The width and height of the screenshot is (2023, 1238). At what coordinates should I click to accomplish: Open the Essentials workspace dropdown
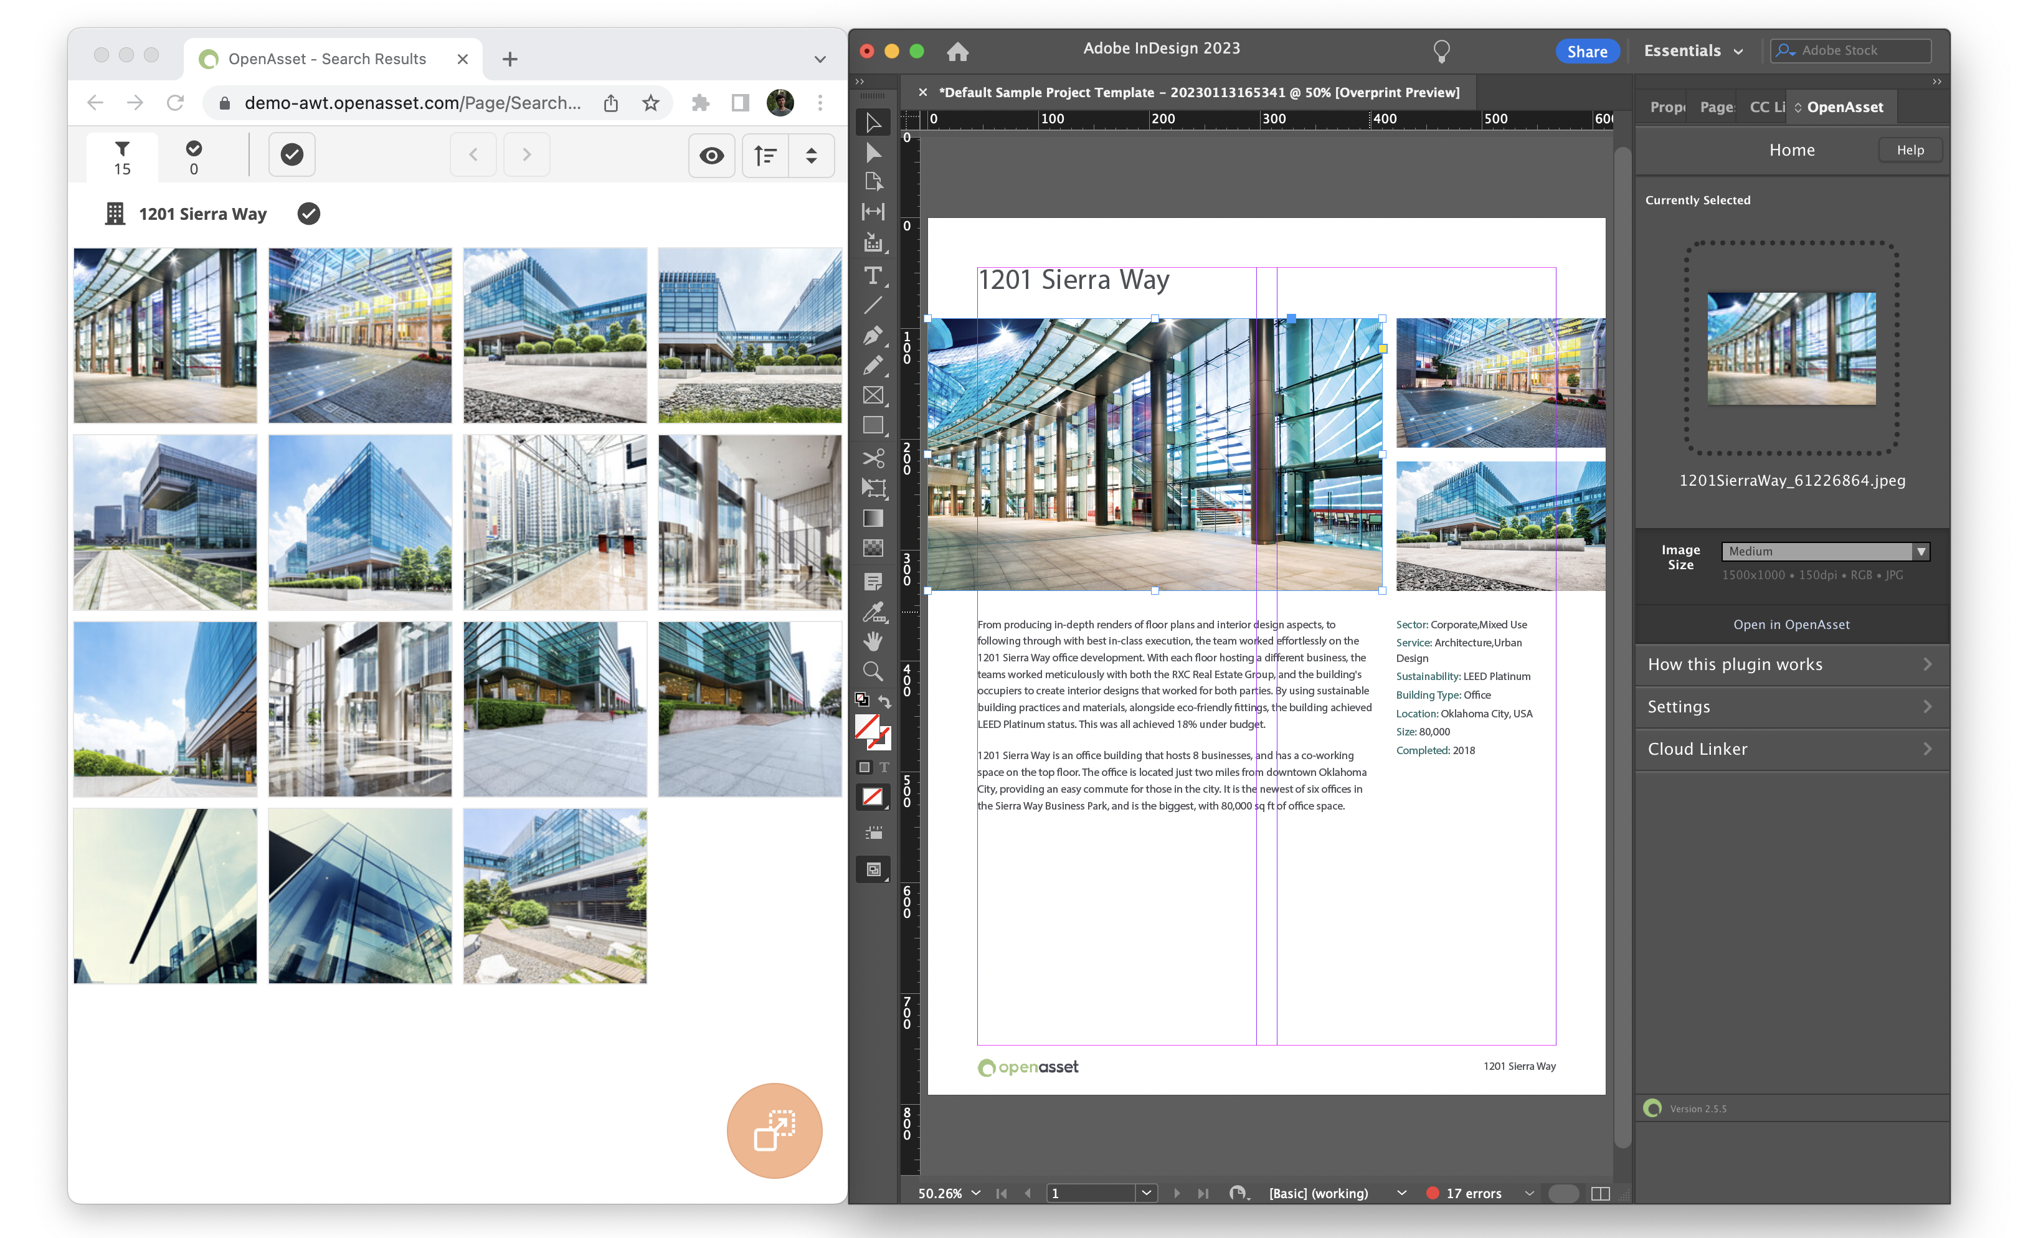[x=1692, y=51]
